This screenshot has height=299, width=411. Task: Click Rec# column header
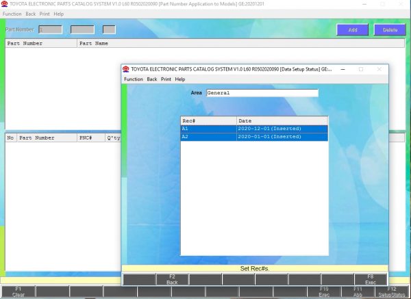(209, 120)
